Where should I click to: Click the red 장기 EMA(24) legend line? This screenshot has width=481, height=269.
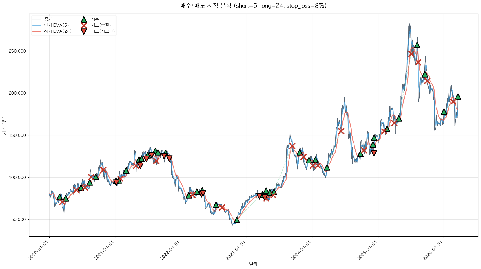pyautogui.click(x=37, y=31)
